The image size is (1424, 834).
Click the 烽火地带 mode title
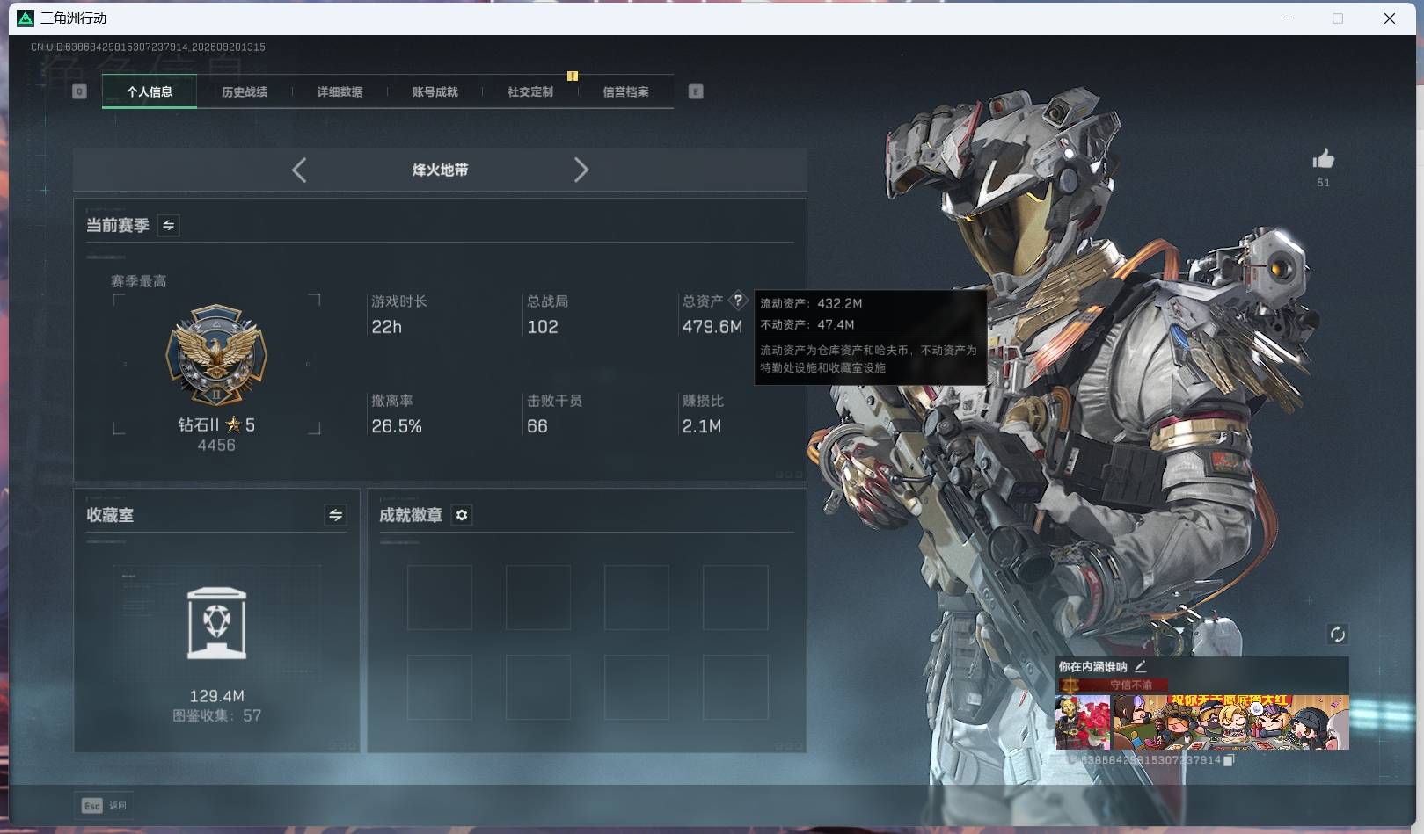tap(440, 170)
